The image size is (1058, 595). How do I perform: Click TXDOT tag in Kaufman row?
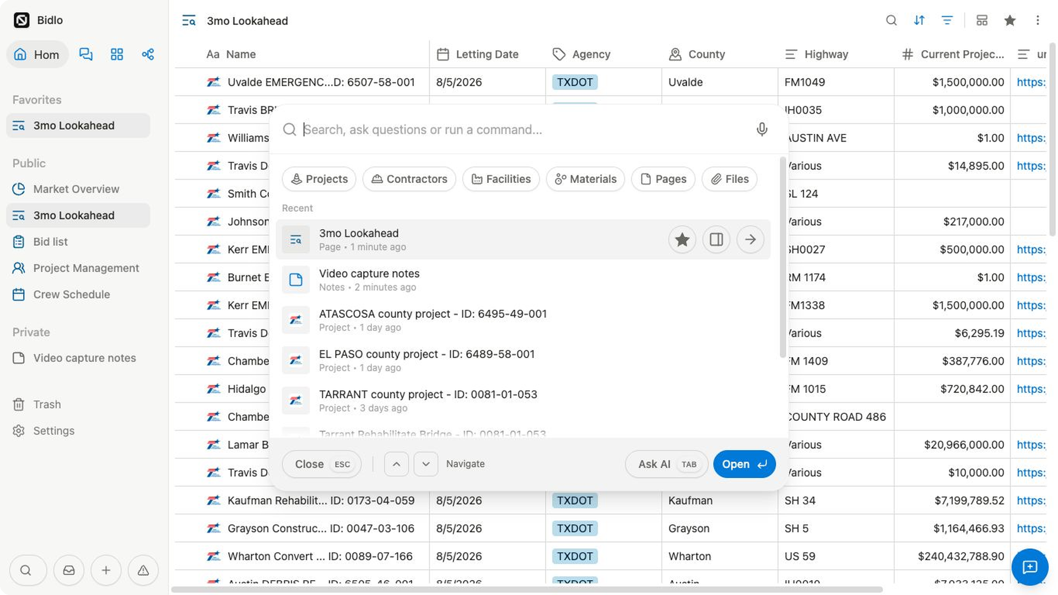(x=575, y=501)
